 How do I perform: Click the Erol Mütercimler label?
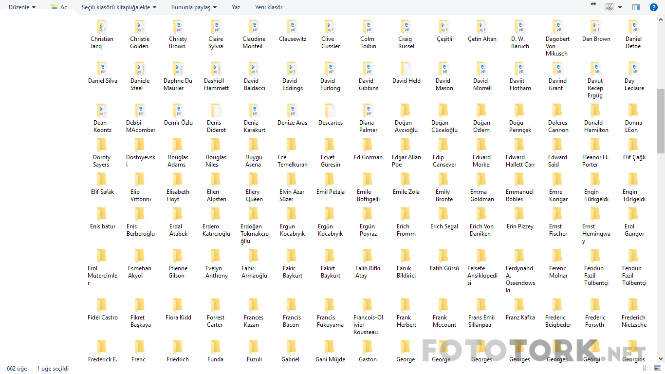point(102,276)
